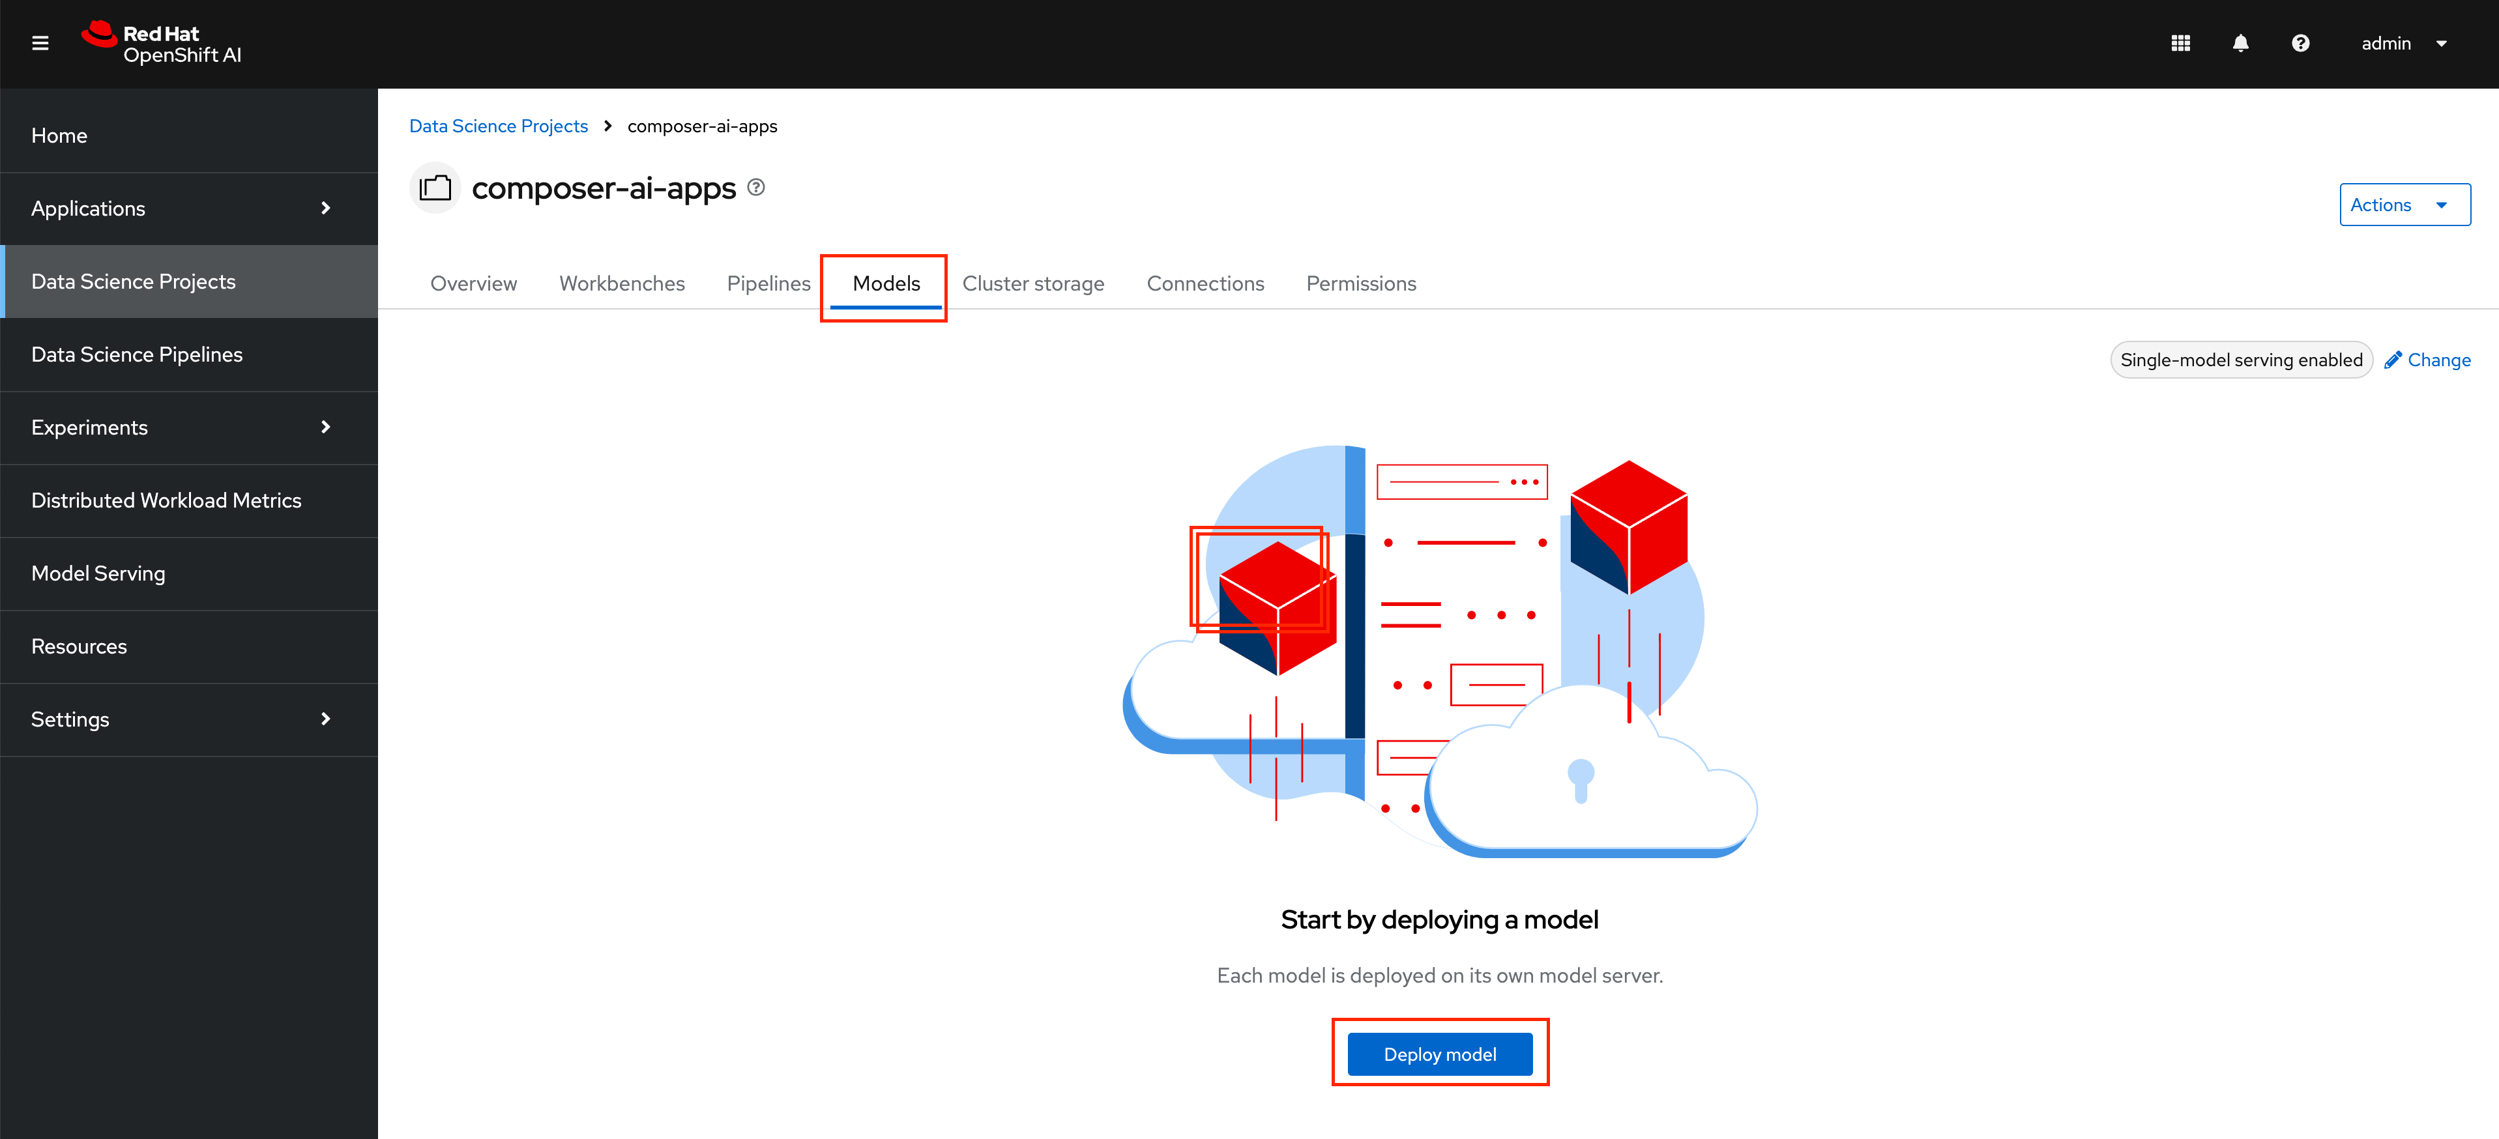Screen dimensions: 2499x1139
Task: Click the help icon next to project title
Action: pyautogui.click(x=755, y=187)
